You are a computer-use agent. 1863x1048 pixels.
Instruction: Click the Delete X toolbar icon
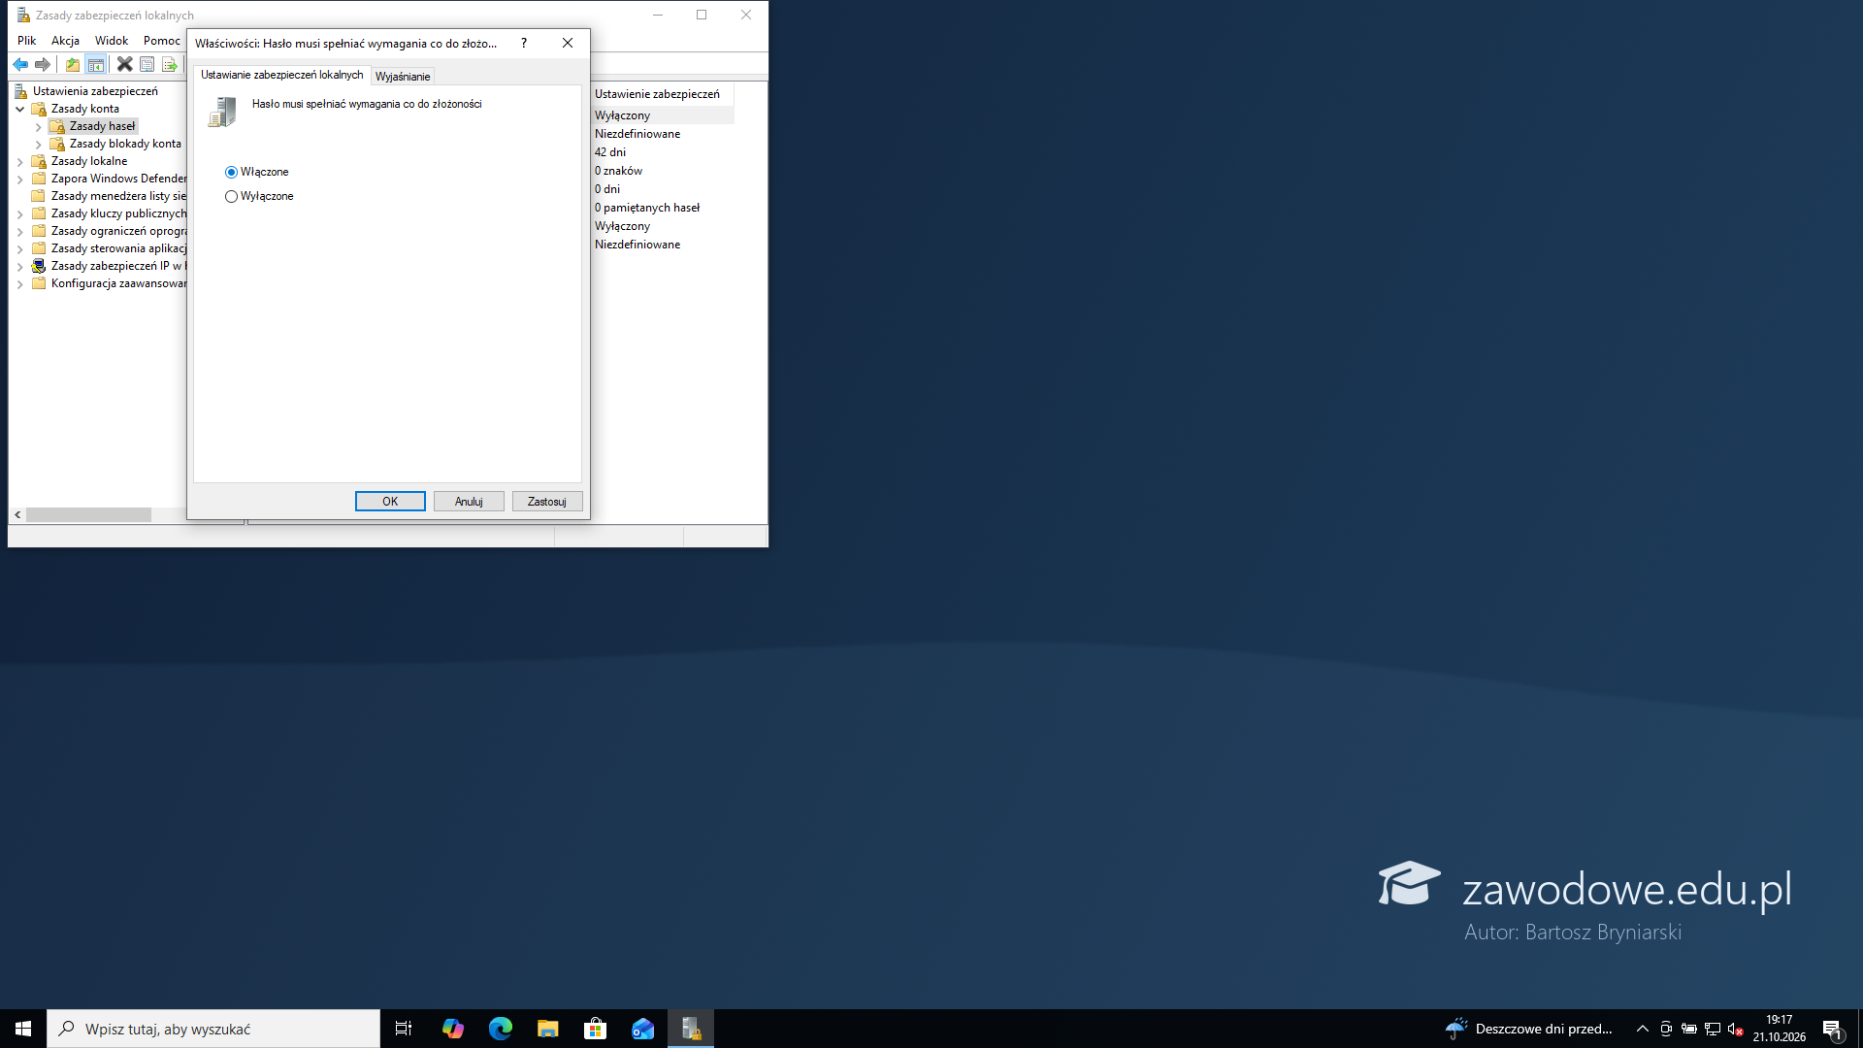click(124, 64)
